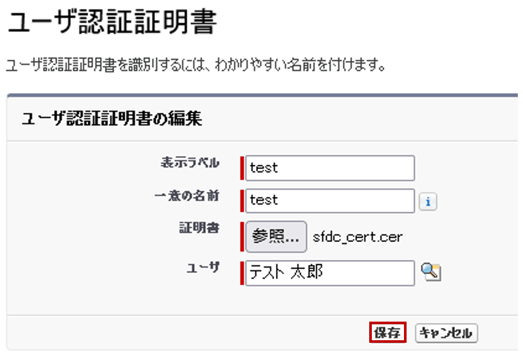523x355 pixels.
Task: Save the certificate with 保存
Action: coord(387,333)
